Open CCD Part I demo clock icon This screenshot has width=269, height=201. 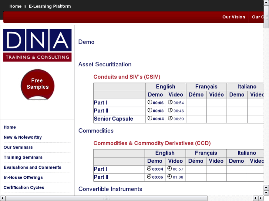coord(149,169)
